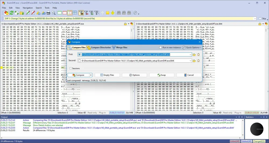This screenshot has width=269, height=143.
Task: Click the Cancel button
Action: [x=189, y=75]
